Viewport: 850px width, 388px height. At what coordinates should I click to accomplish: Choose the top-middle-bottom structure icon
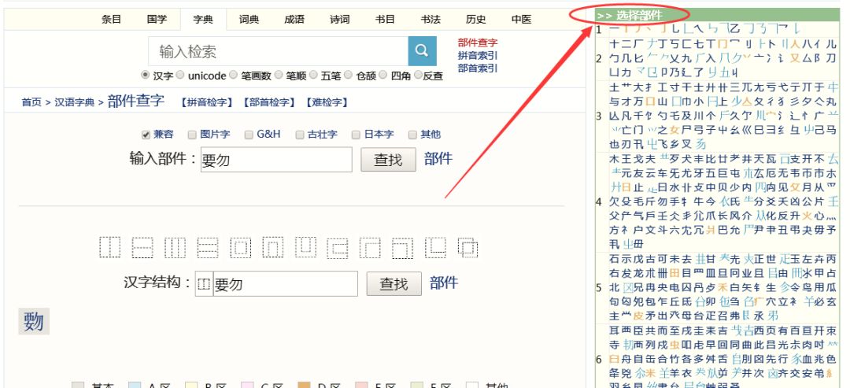[x=208, y=247]
